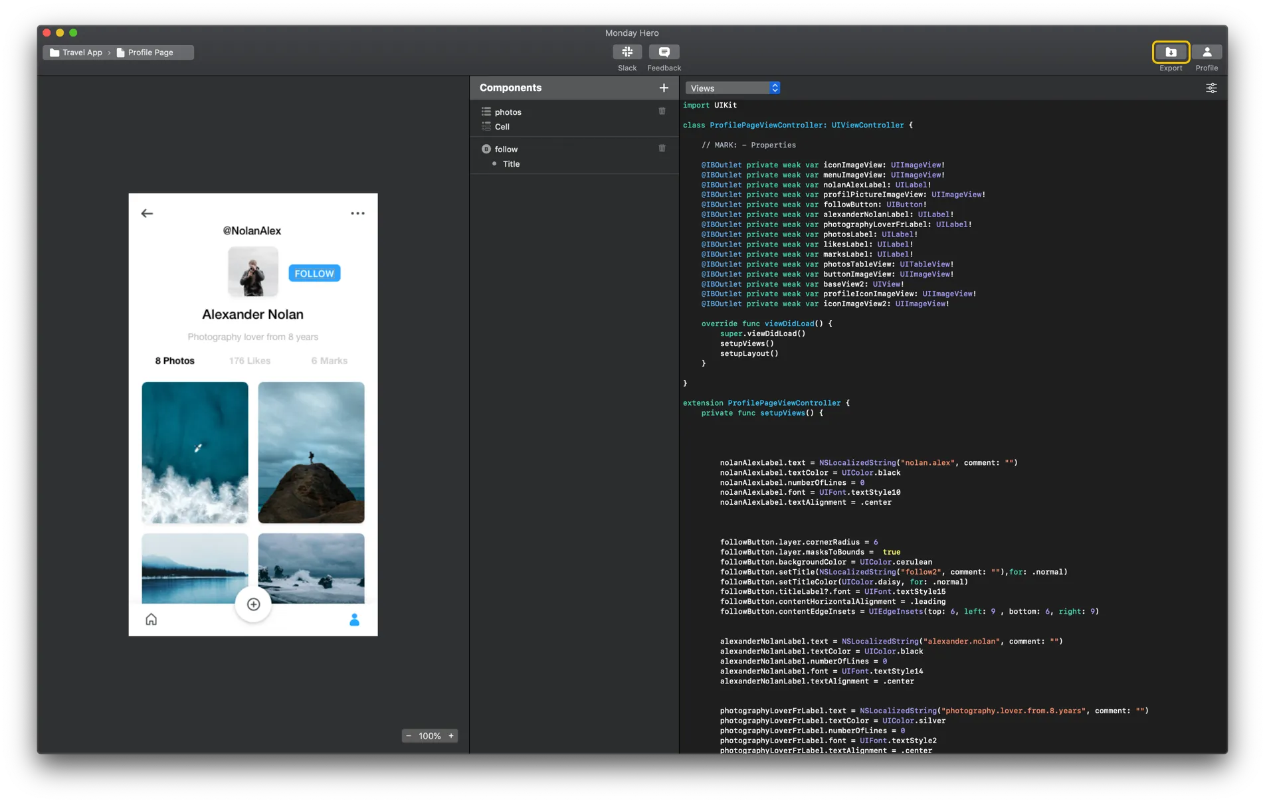This screenshot has height=803, width=1265.
Task: Select the Cell sub-item
Action: 573,126
